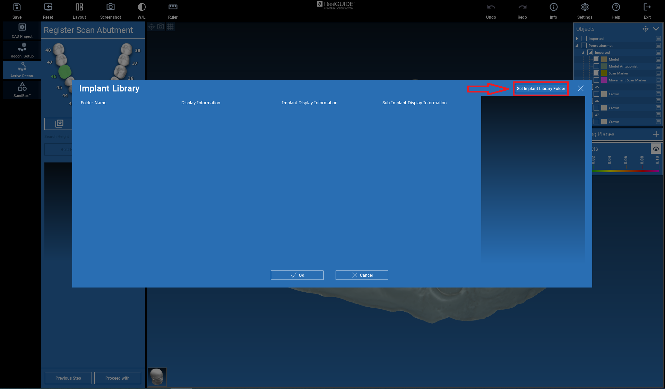Expand the top Imported tree node
The image size is (665, 389).
tap(577, 38)
